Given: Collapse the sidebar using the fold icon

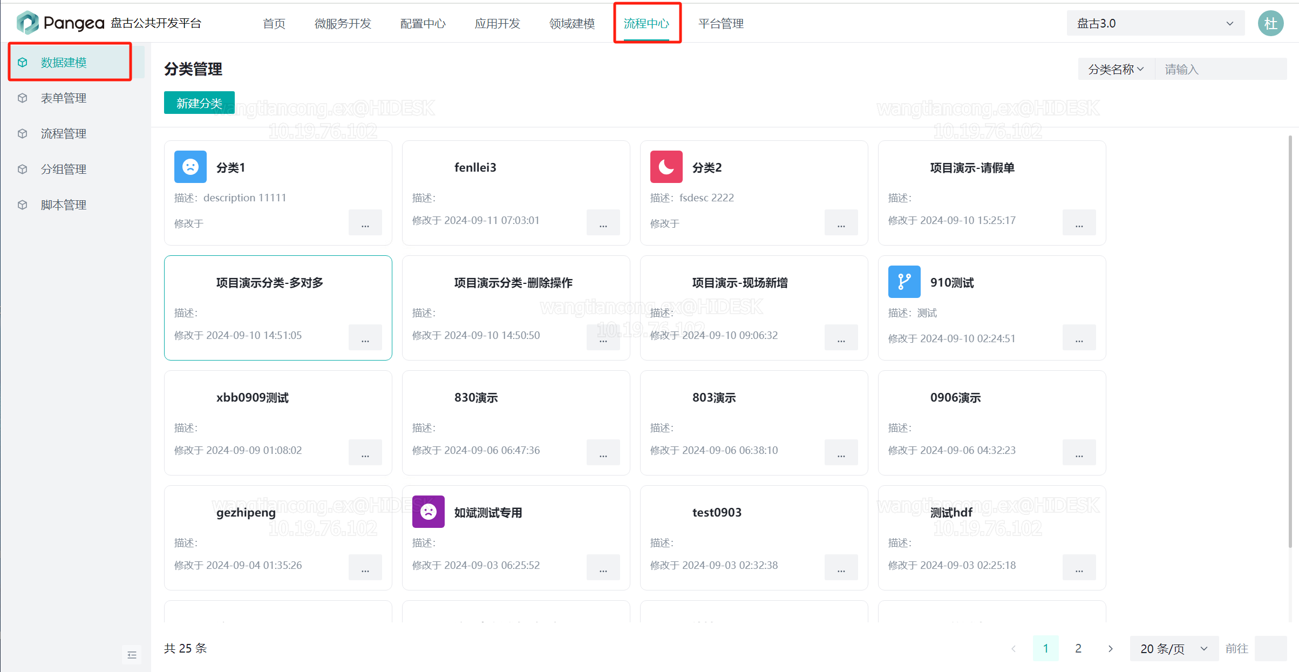Looking at the screenshot, I should (132, 655).
